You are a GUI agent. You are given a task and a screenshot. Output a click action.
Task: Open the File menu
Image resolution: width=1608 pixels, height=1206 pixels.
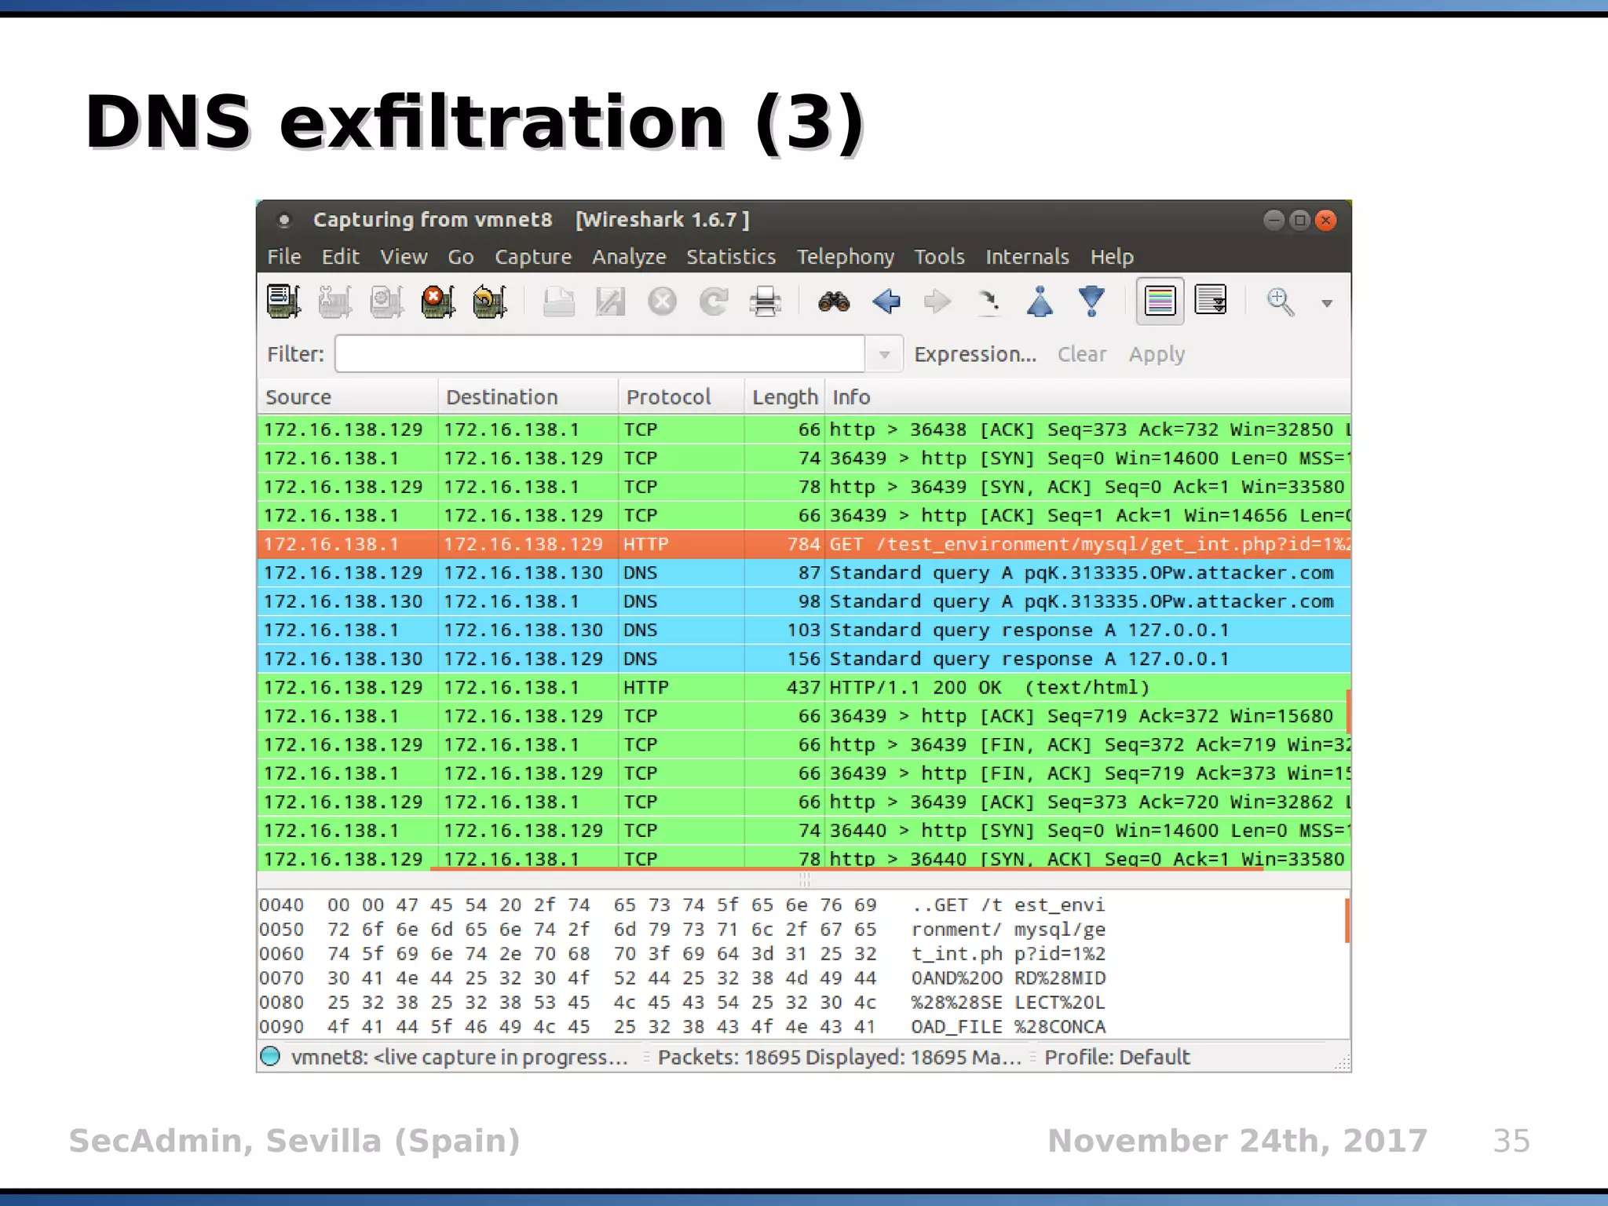[x=283, y=257]
